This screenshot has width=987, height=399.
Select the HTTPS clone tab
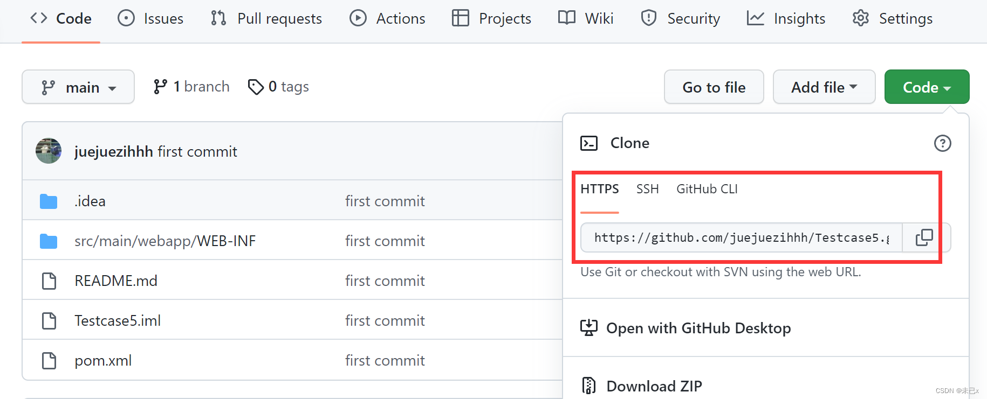[x=599, y=189]
